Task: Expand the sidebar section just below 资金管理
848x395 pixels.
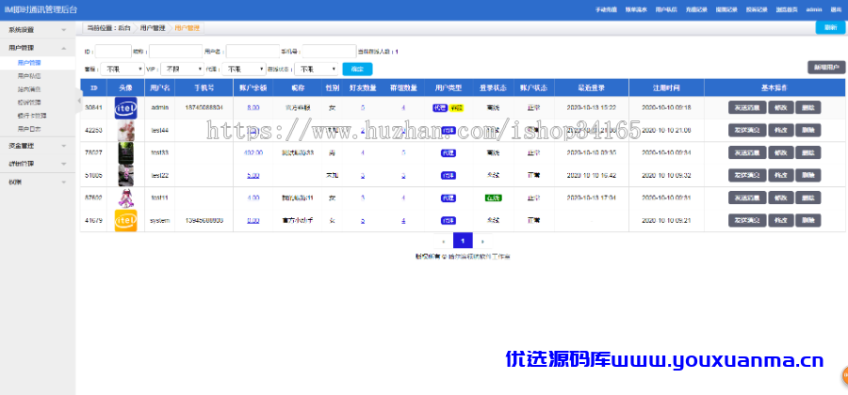Action: point(38,164)
